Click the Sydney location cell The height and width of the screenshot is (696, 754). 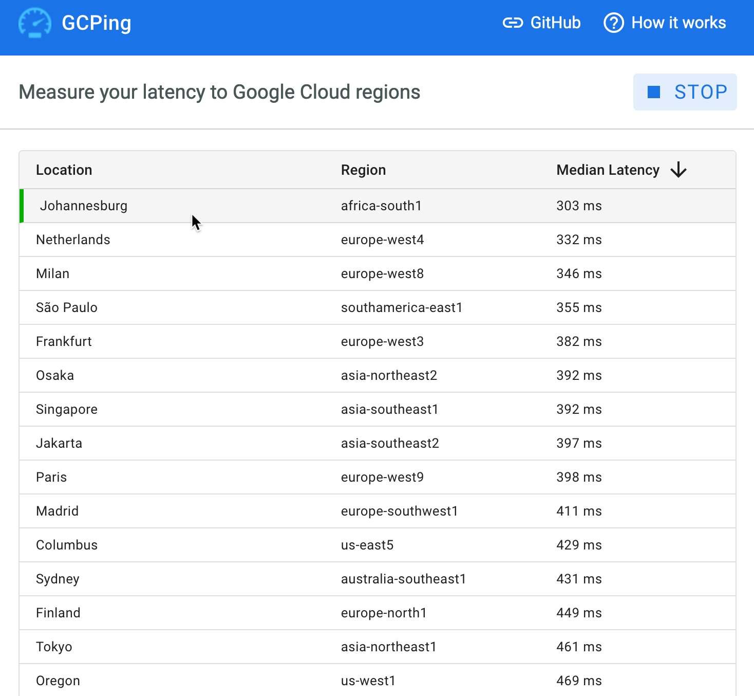[x=58, y=579]
